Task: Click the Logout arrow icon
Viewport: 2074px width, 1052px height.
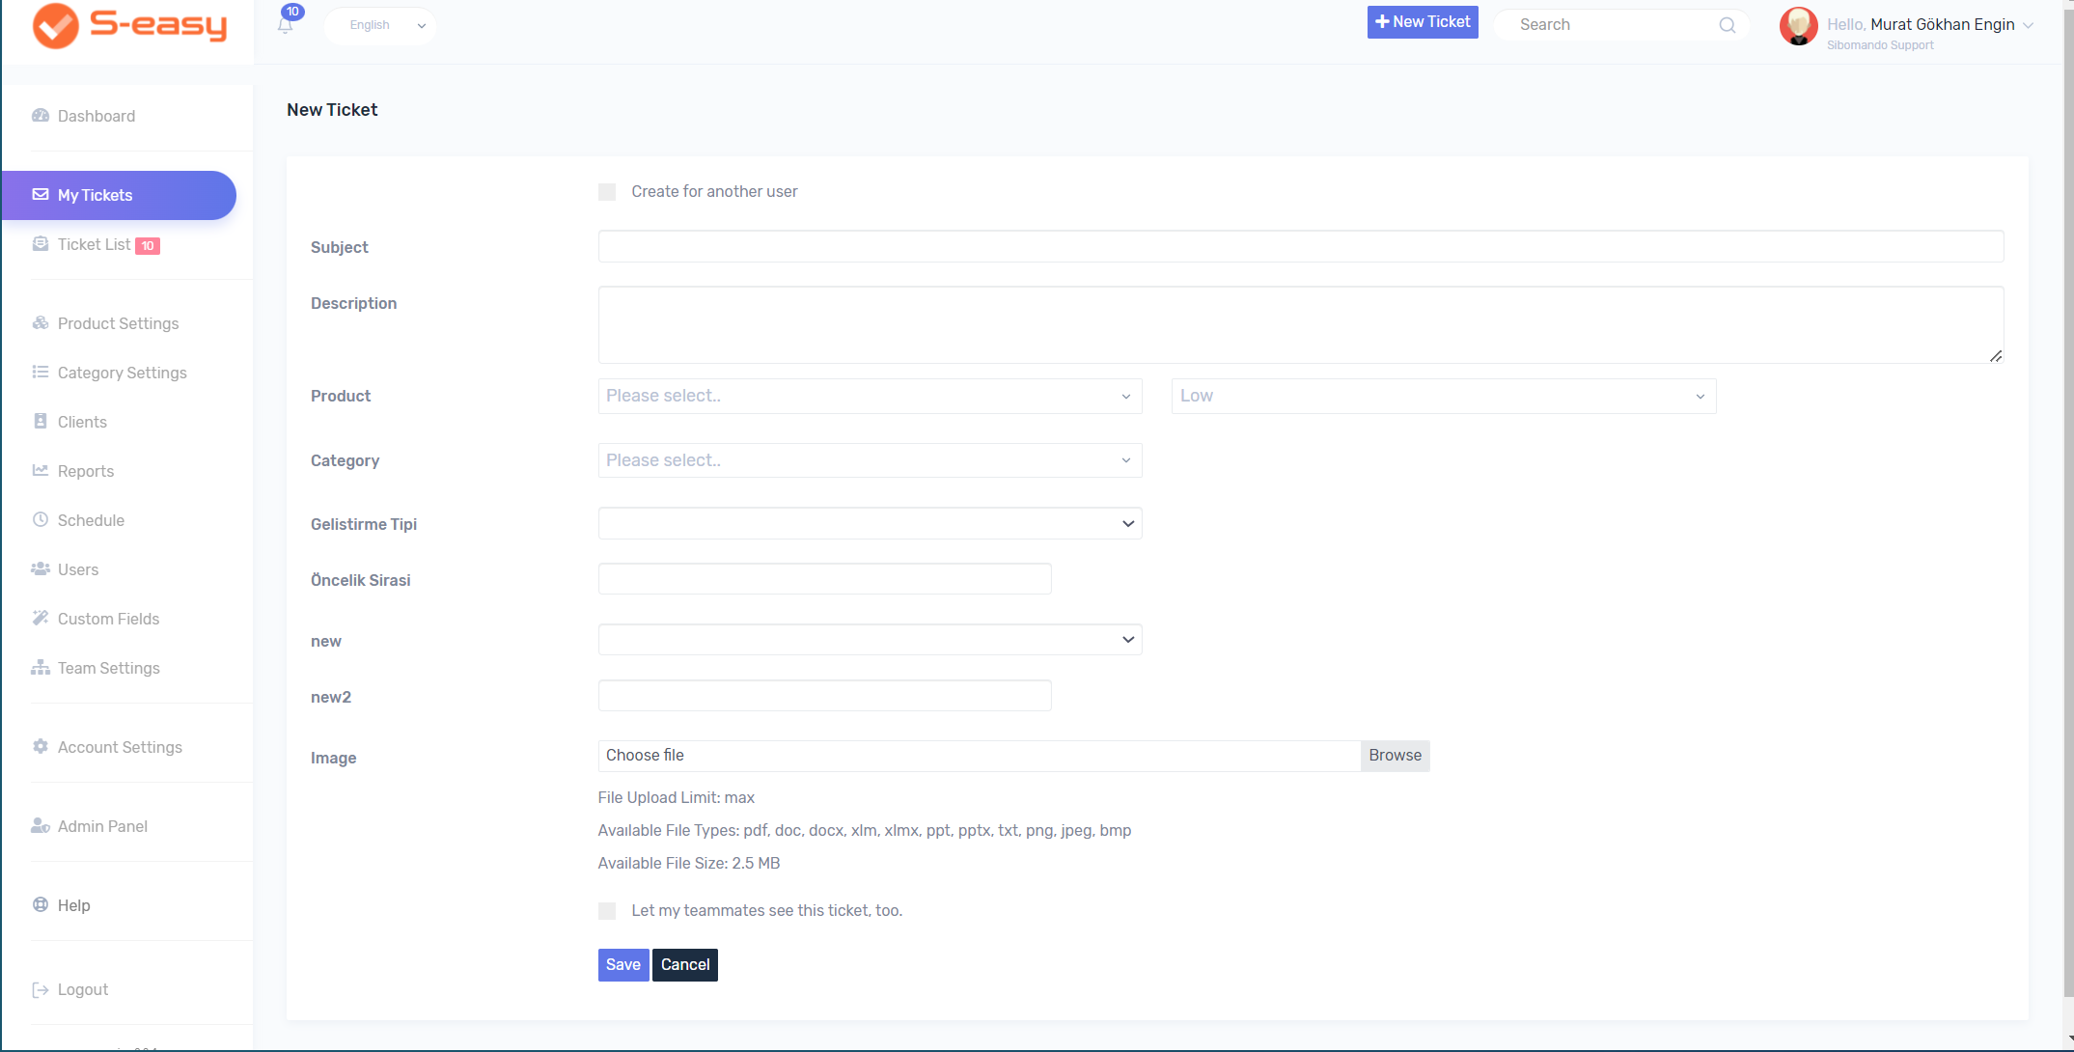Action: tap(41, 990)
